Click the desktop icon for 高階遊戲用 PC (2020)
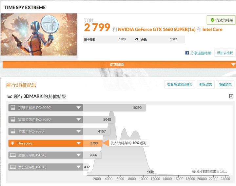The height and width of the screenshot is (186, 236). click(13, 119)
